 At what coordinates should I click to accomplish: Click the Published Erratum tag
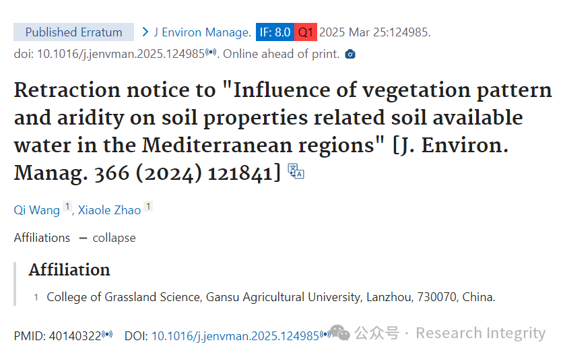73,32
